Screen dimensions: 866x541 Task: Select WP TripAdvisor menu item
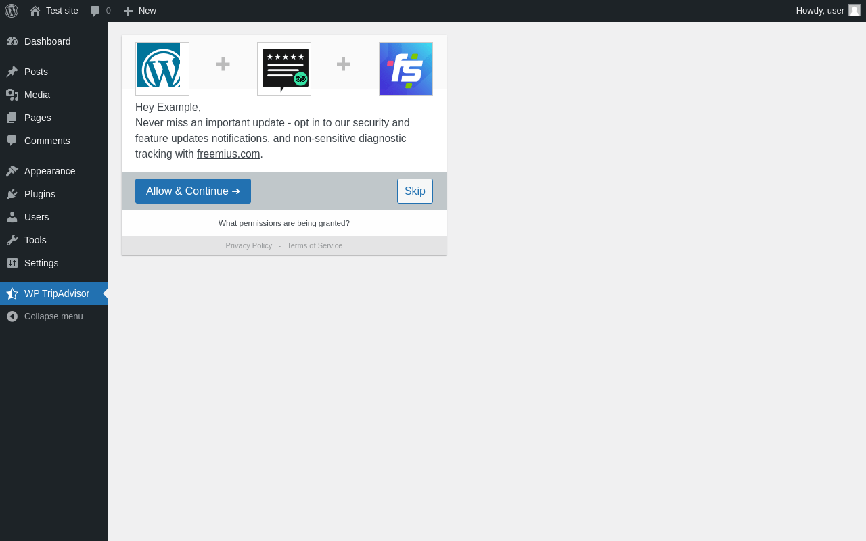pos(54,293)
